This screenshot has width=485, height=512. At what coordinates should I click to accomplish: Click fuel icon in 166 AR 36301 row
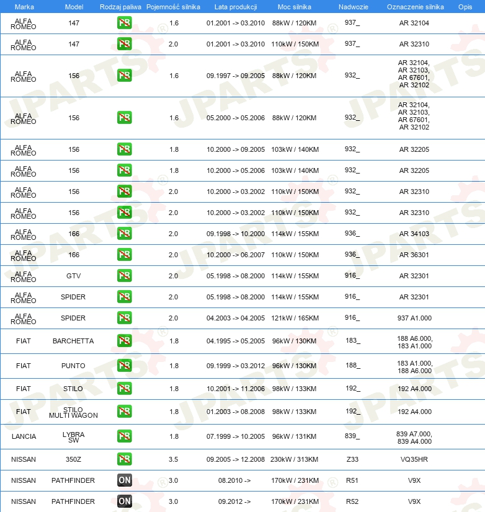click(x=124, y=254)
